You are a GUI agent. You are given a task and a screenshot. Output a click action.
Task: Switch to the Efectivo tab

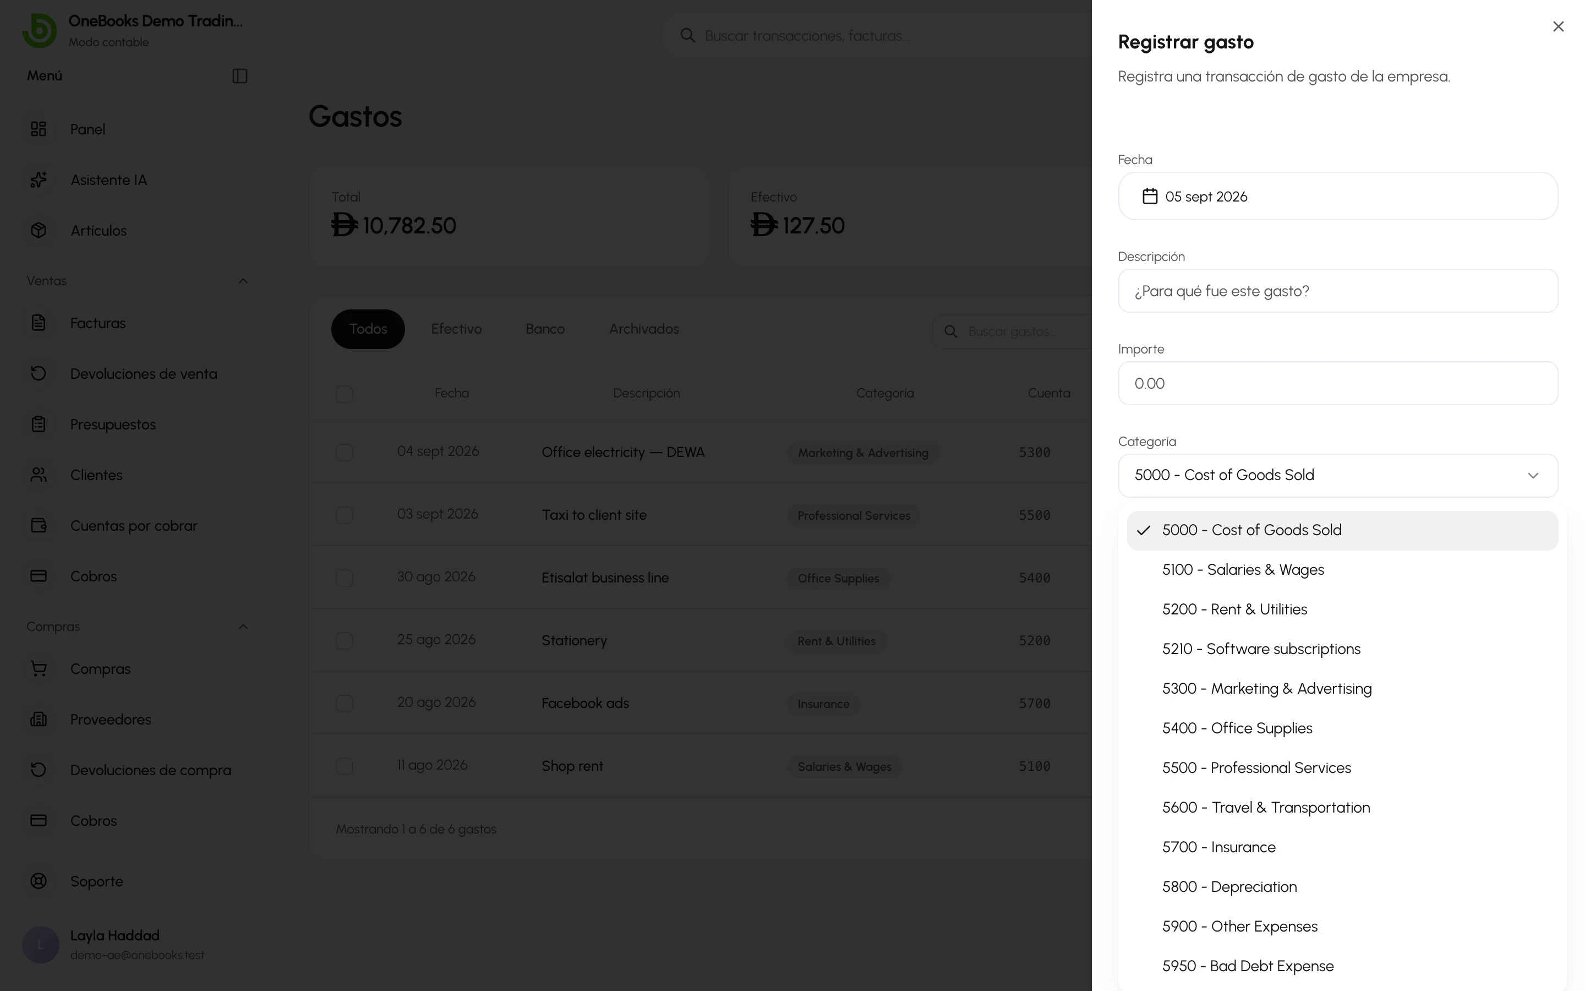coord(456,329)
